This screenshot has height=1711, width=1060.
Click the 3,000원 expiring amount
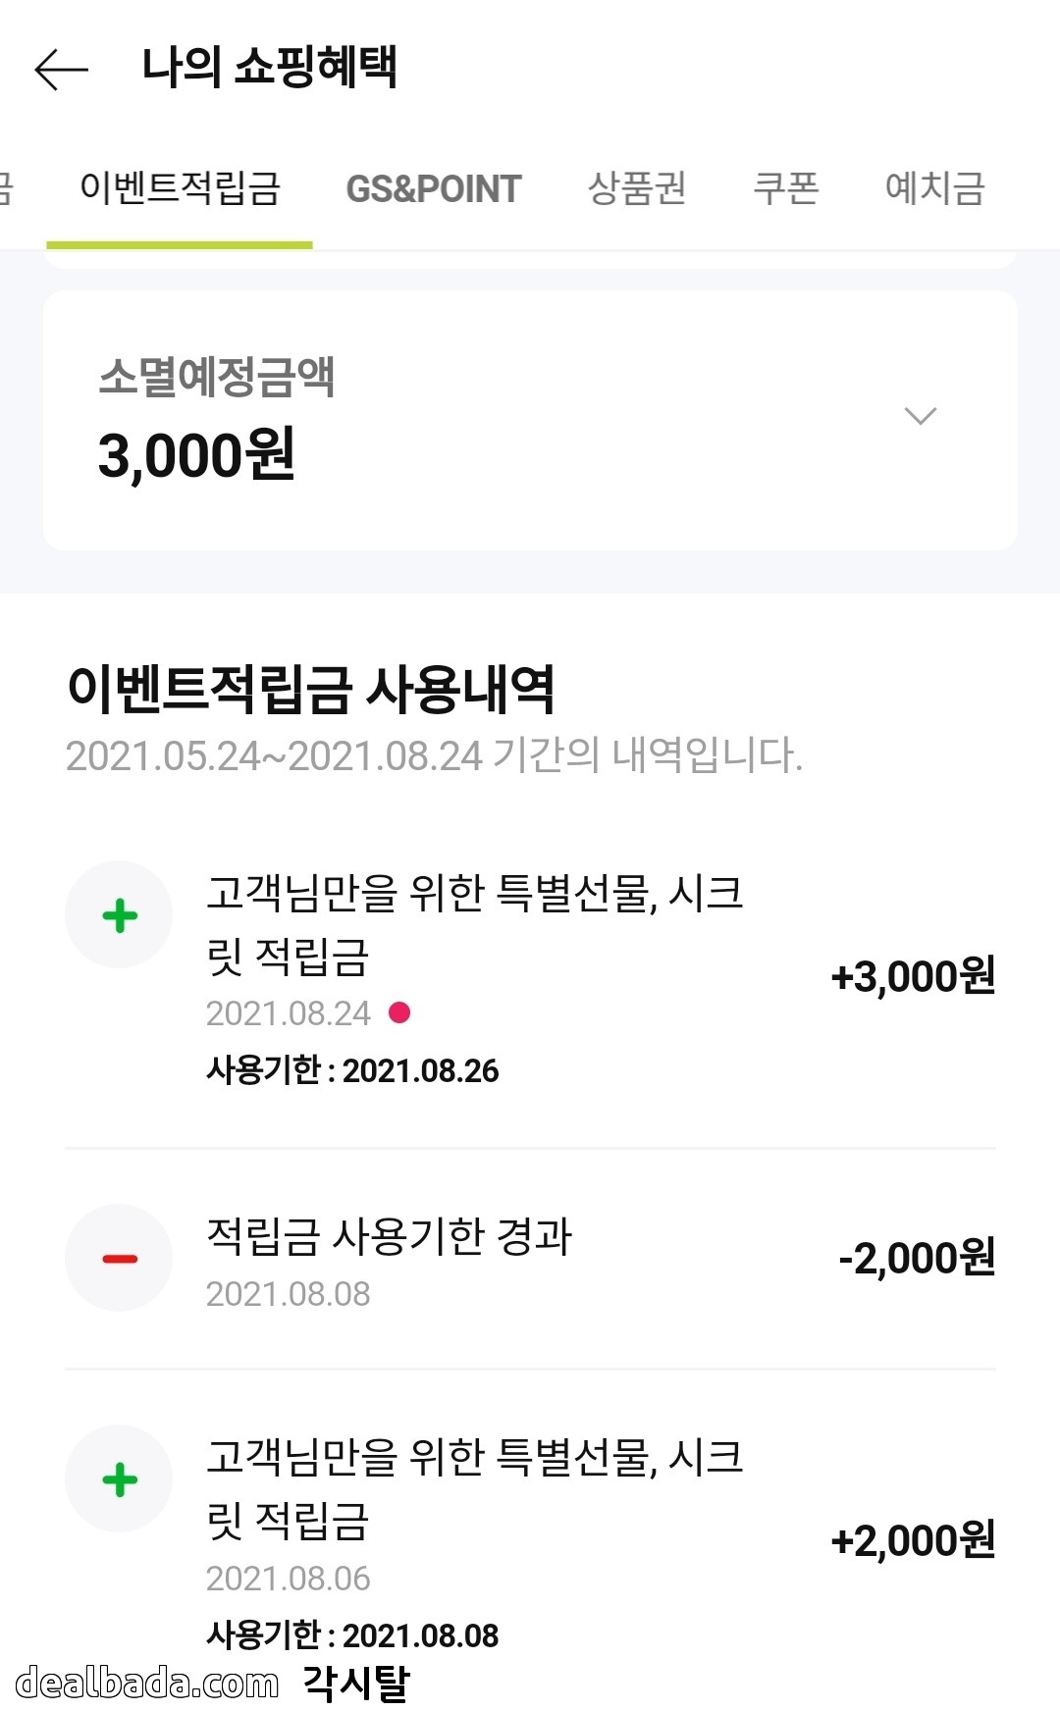point(196,455)
